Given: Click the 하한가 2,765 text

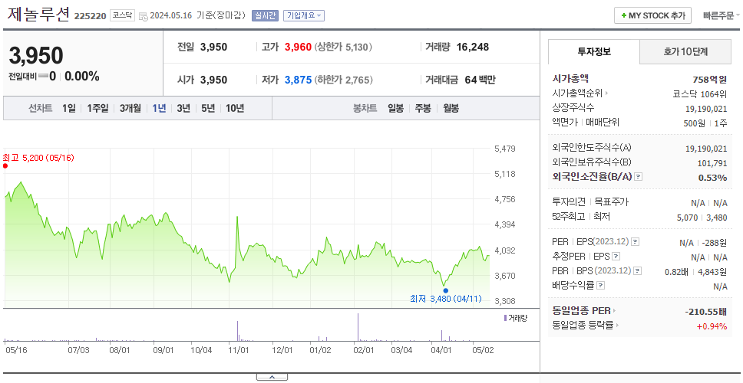Looking at the screenshot, I should click(x=344, y=80).
